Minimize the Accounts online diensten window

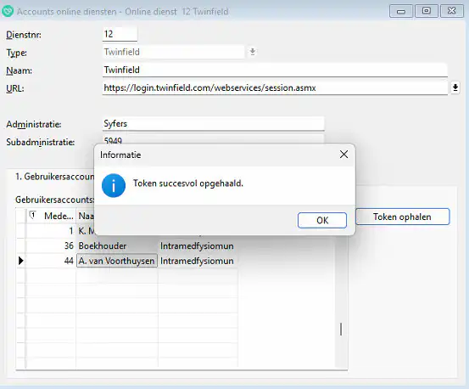(x=401, y=11)
